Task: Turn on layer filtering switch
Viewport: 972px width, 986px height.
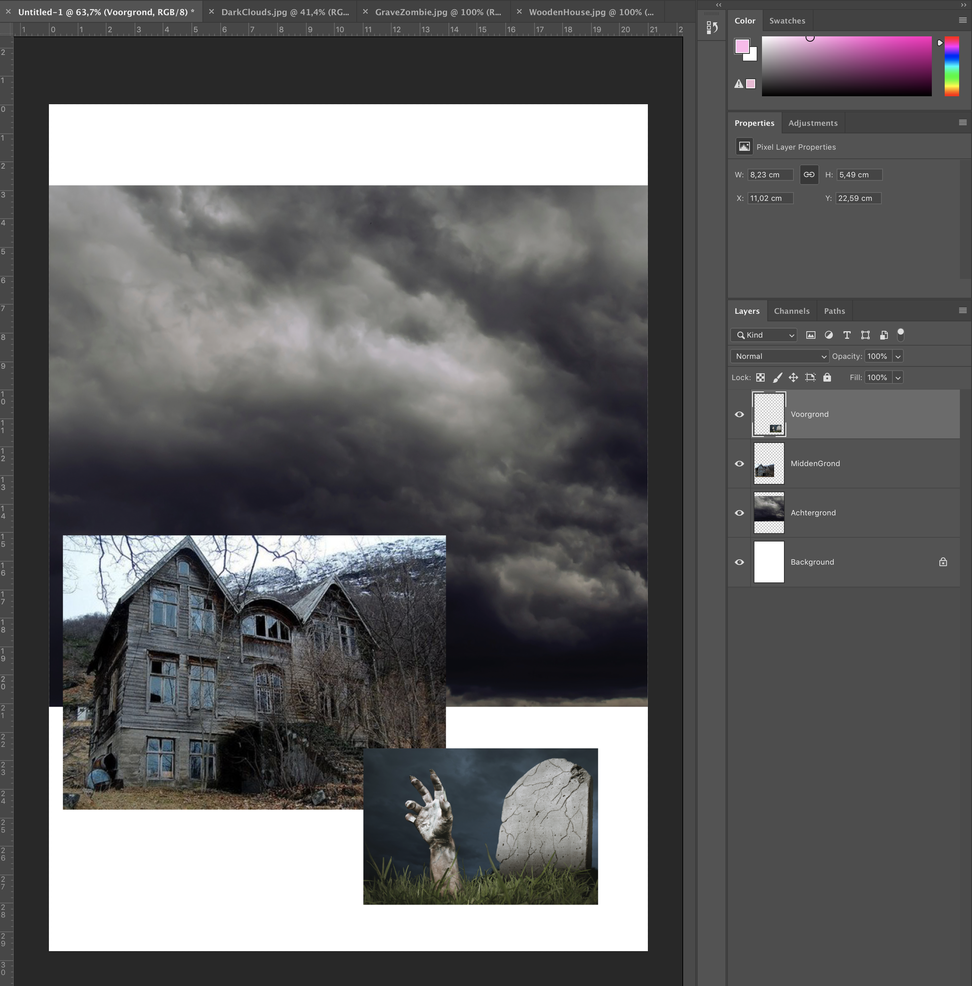Action: (x=900, y=335)
